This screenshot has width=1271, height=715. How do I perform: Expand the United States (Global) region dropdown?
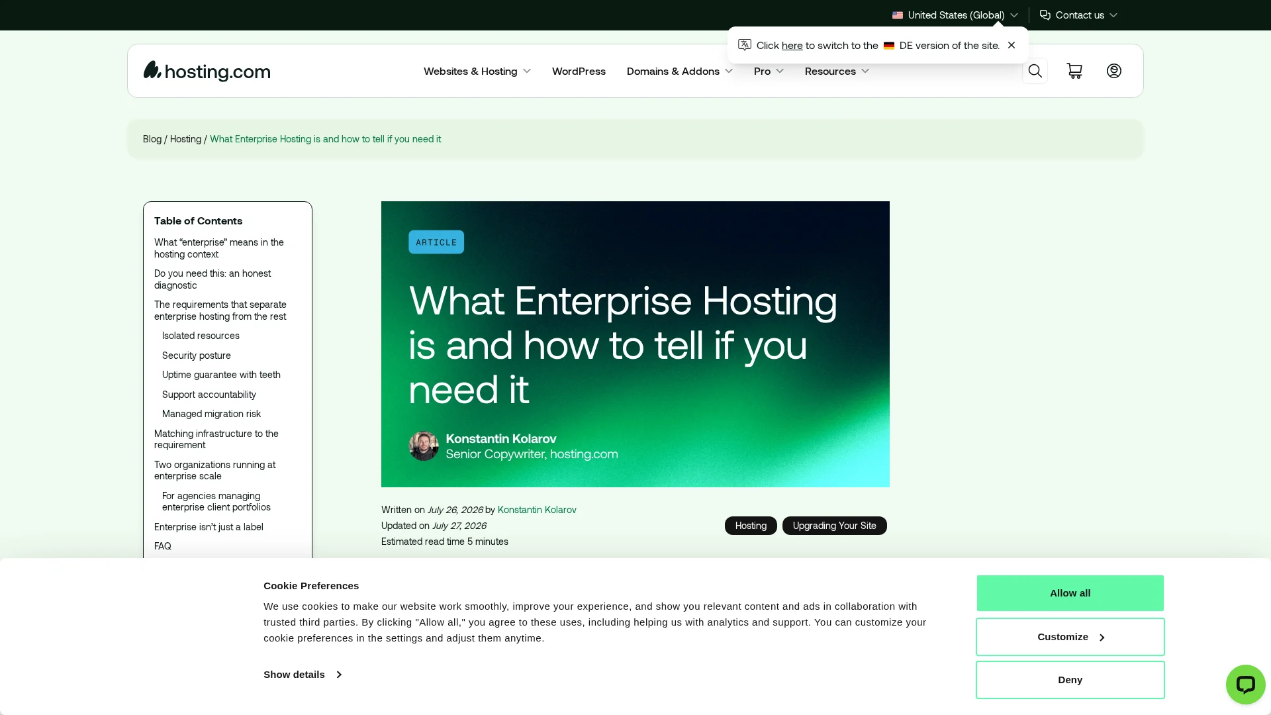click(x=955, y=15)
